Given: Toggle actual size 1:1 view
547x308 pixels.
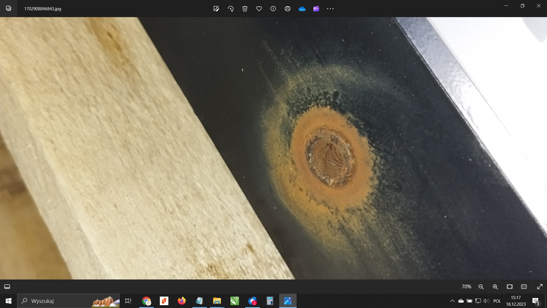Looking at the screenshot, I should [x=524, y=287].
